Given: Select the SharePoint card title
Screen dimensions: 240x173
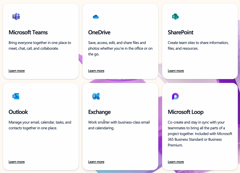Looking at the screenshot, I should (x=180, y=32).
